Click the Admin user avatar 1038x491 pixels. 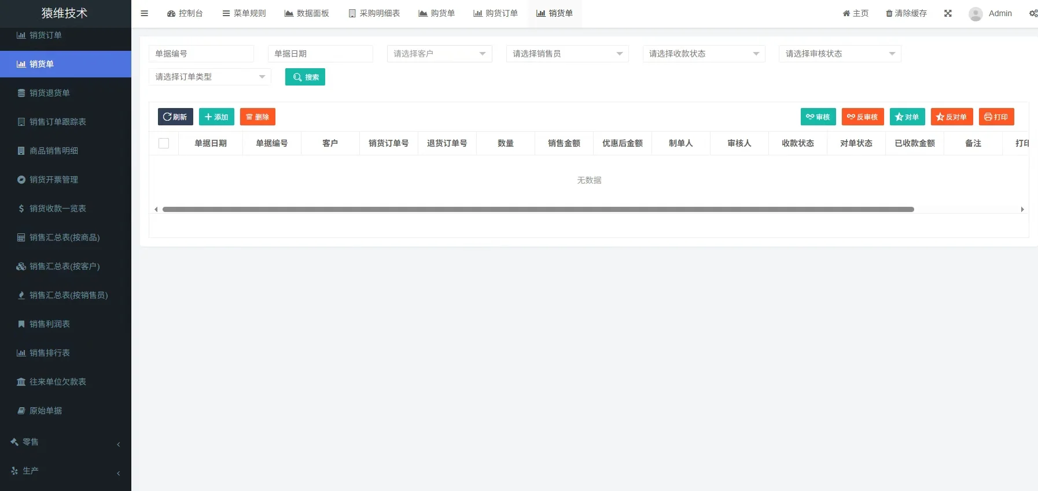(976, 14)
